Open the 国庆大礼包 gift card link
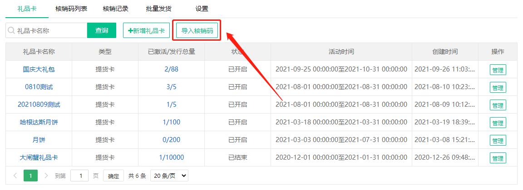 tap(39, 70)
